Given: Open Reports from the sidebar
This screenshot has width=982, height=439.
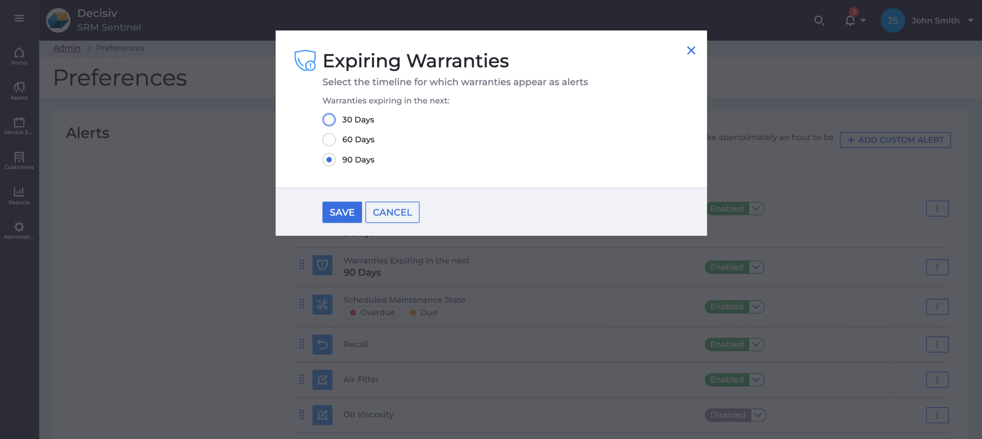Looking at the screenshot, I should coord(19,195).
